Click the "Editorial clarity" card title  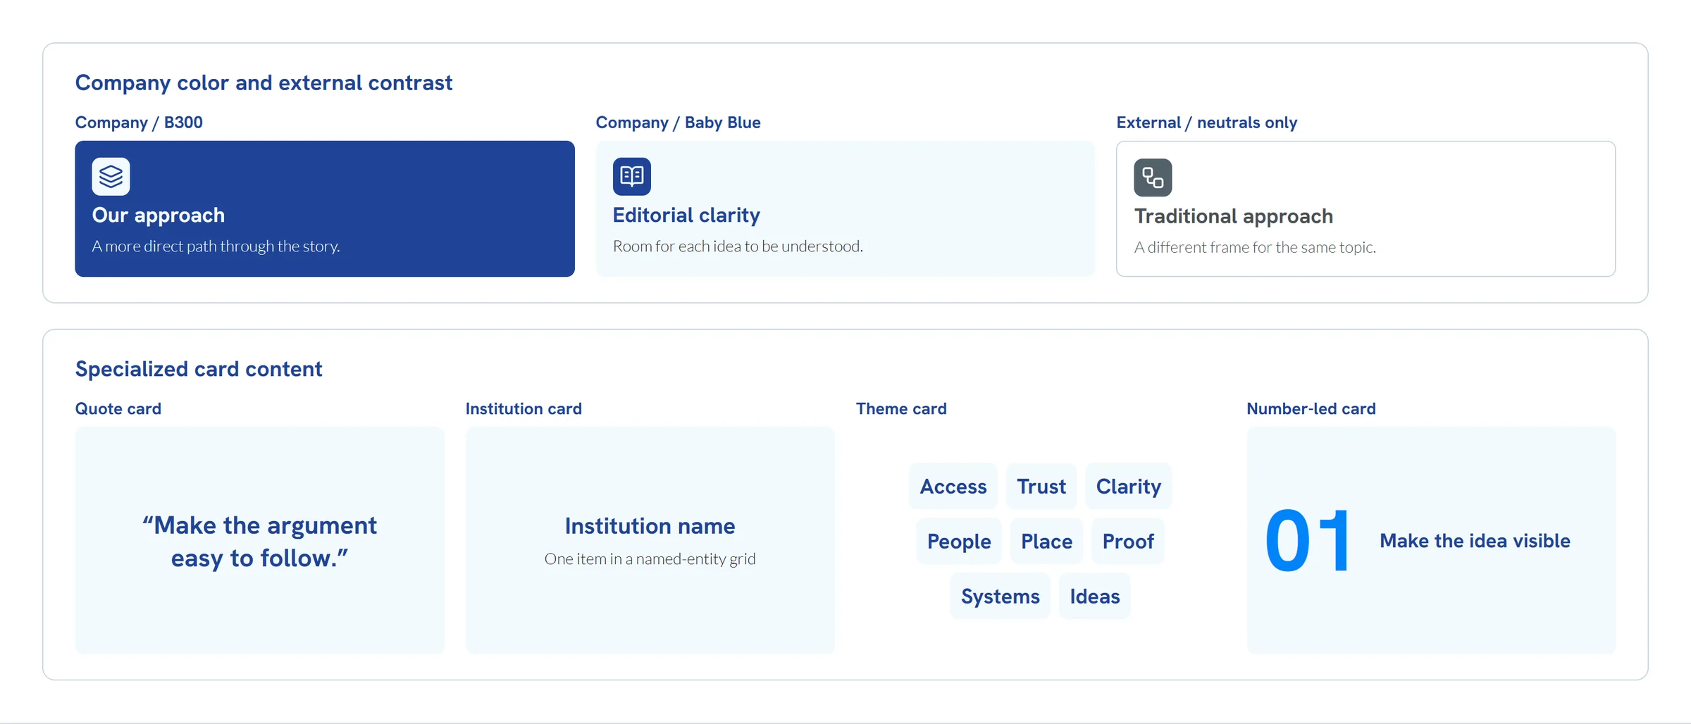[686, 216]
